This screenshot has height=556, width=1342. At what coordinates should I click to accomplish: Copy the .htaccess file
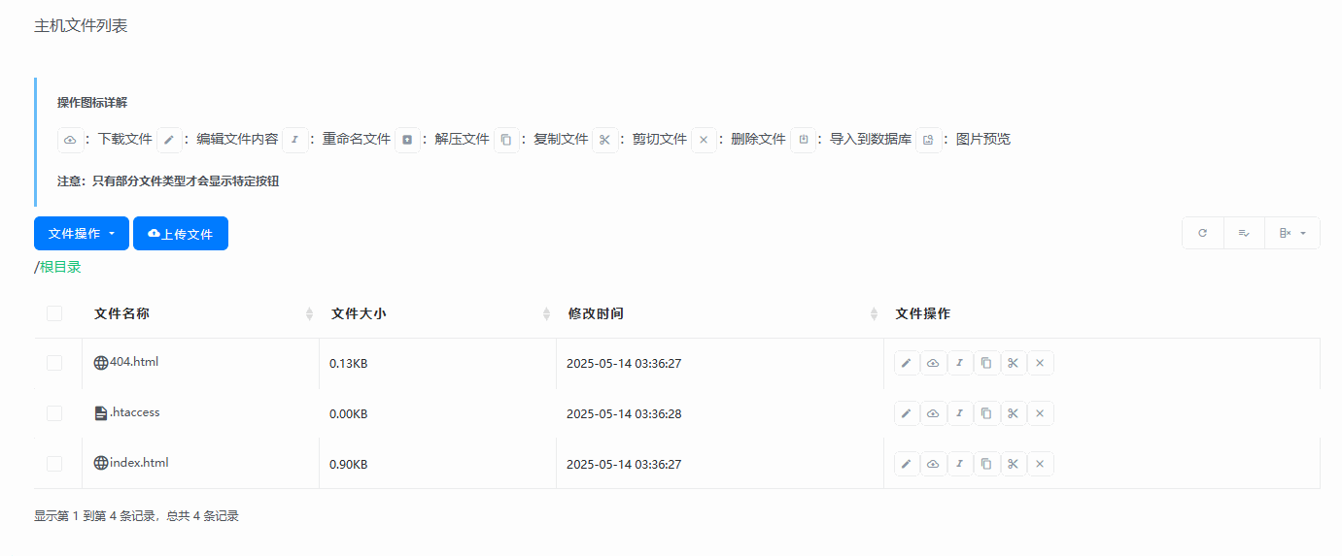pos(986,413)
